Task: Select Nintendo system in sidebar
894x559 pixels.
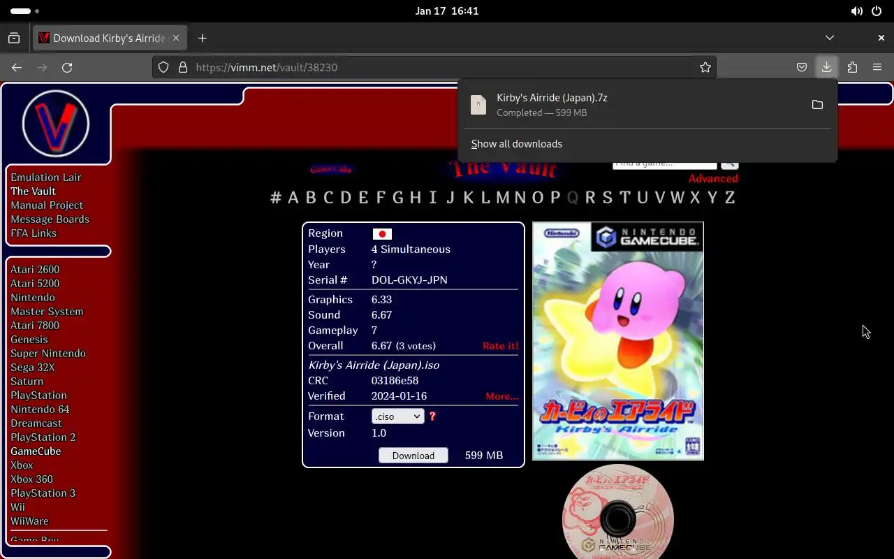Action: point(33,298)
